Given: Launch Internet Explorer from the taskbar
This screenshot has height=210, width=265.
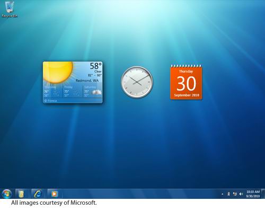Looking at the screenshot, I should pyautogui.click(x=38, y=194).
